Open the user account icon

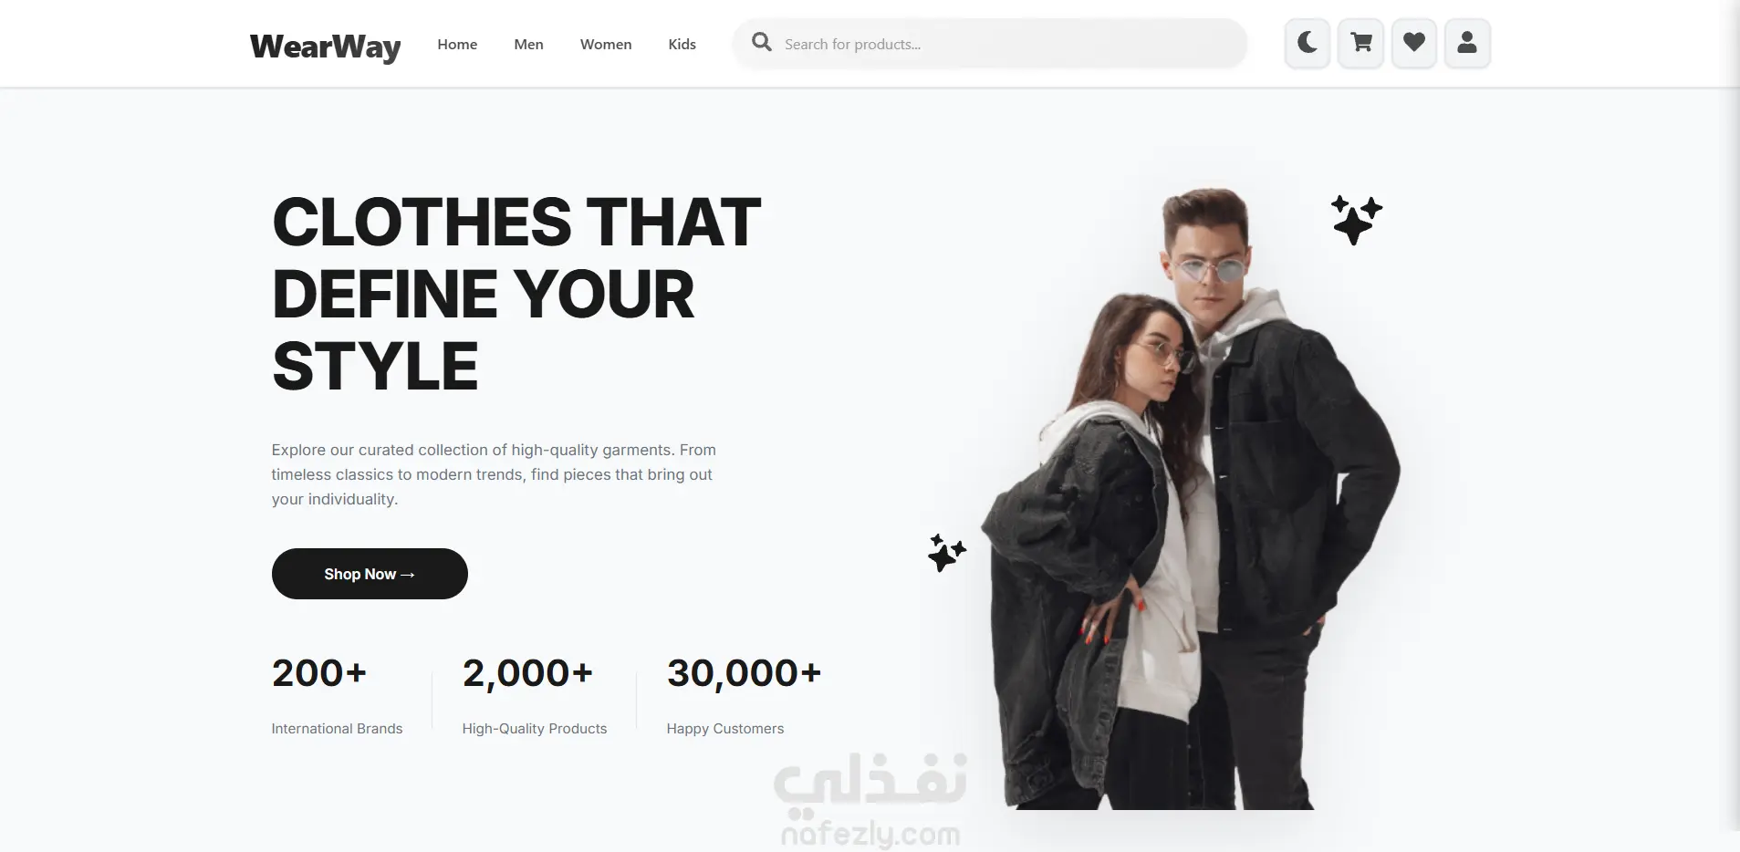[1466, 43]
